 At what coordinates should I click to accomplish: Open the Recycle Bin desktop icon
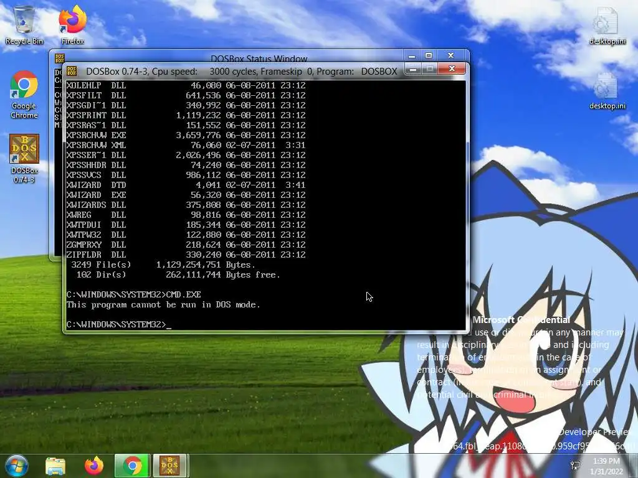(x=24, y=25)
